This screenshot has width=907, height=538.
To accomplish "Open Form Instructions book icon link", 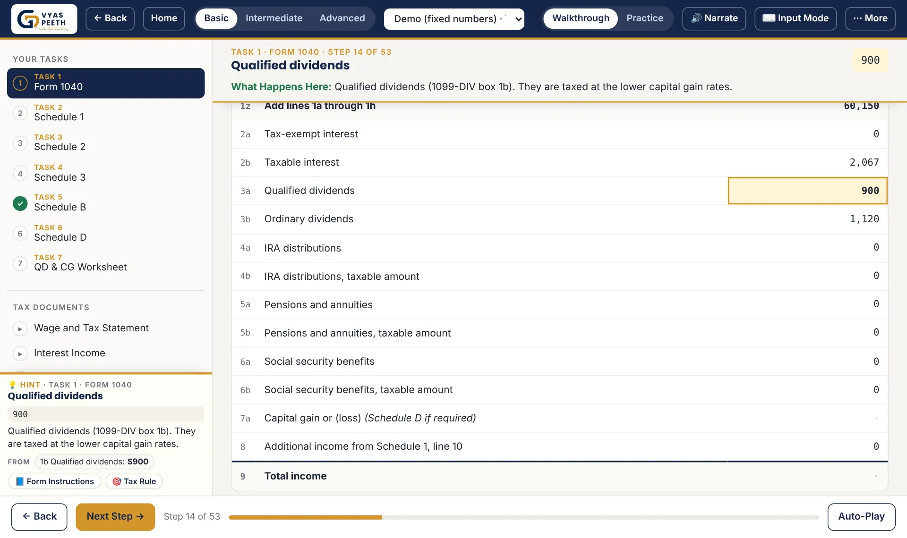I will [x=55, y=481].
